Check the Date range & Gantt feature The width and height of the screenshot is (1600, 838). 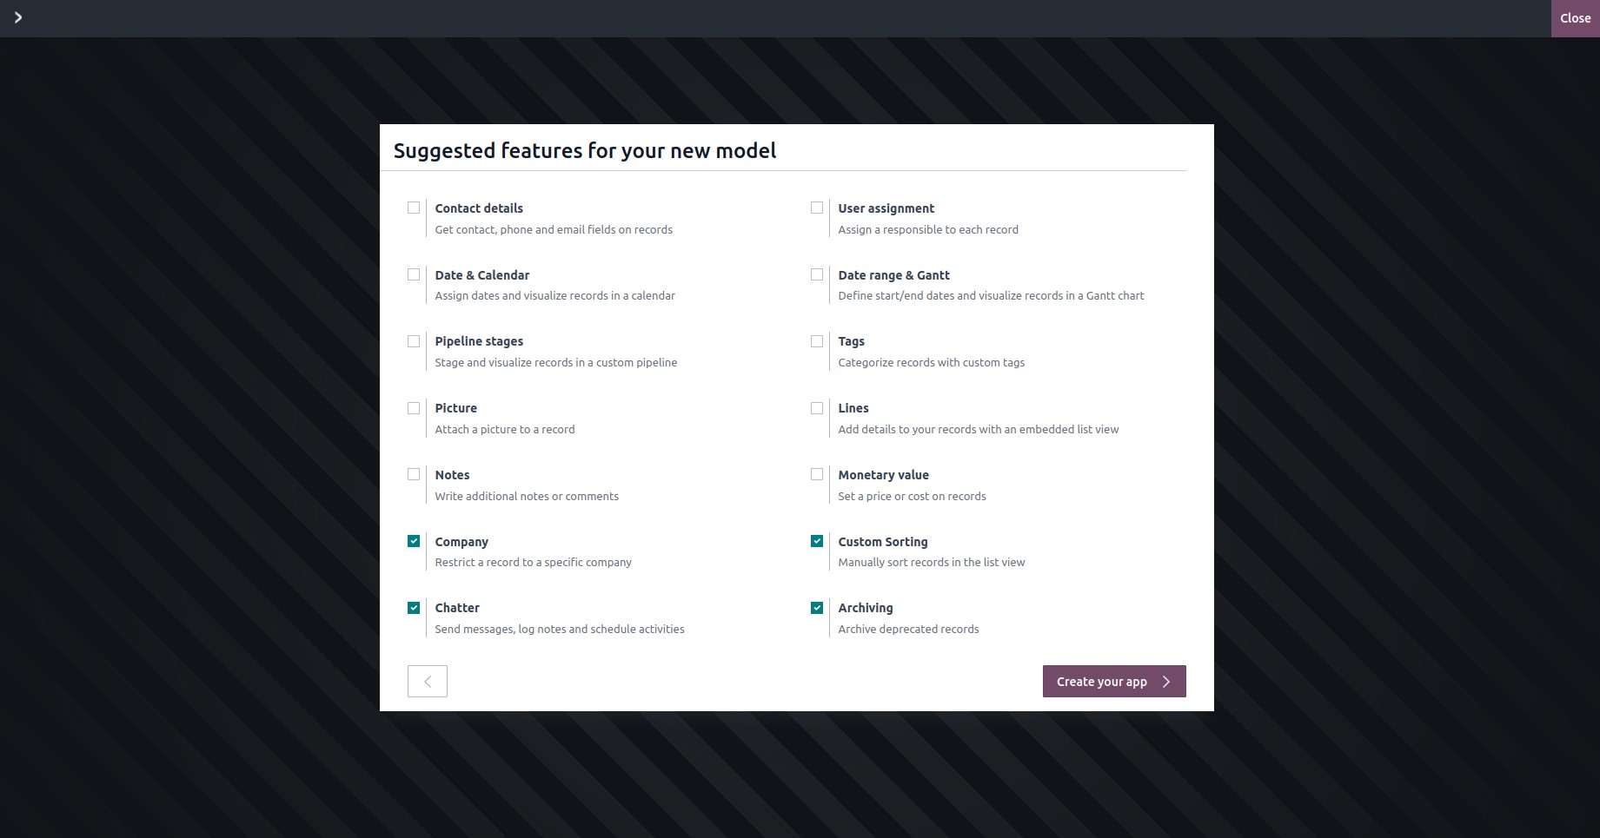817,274
